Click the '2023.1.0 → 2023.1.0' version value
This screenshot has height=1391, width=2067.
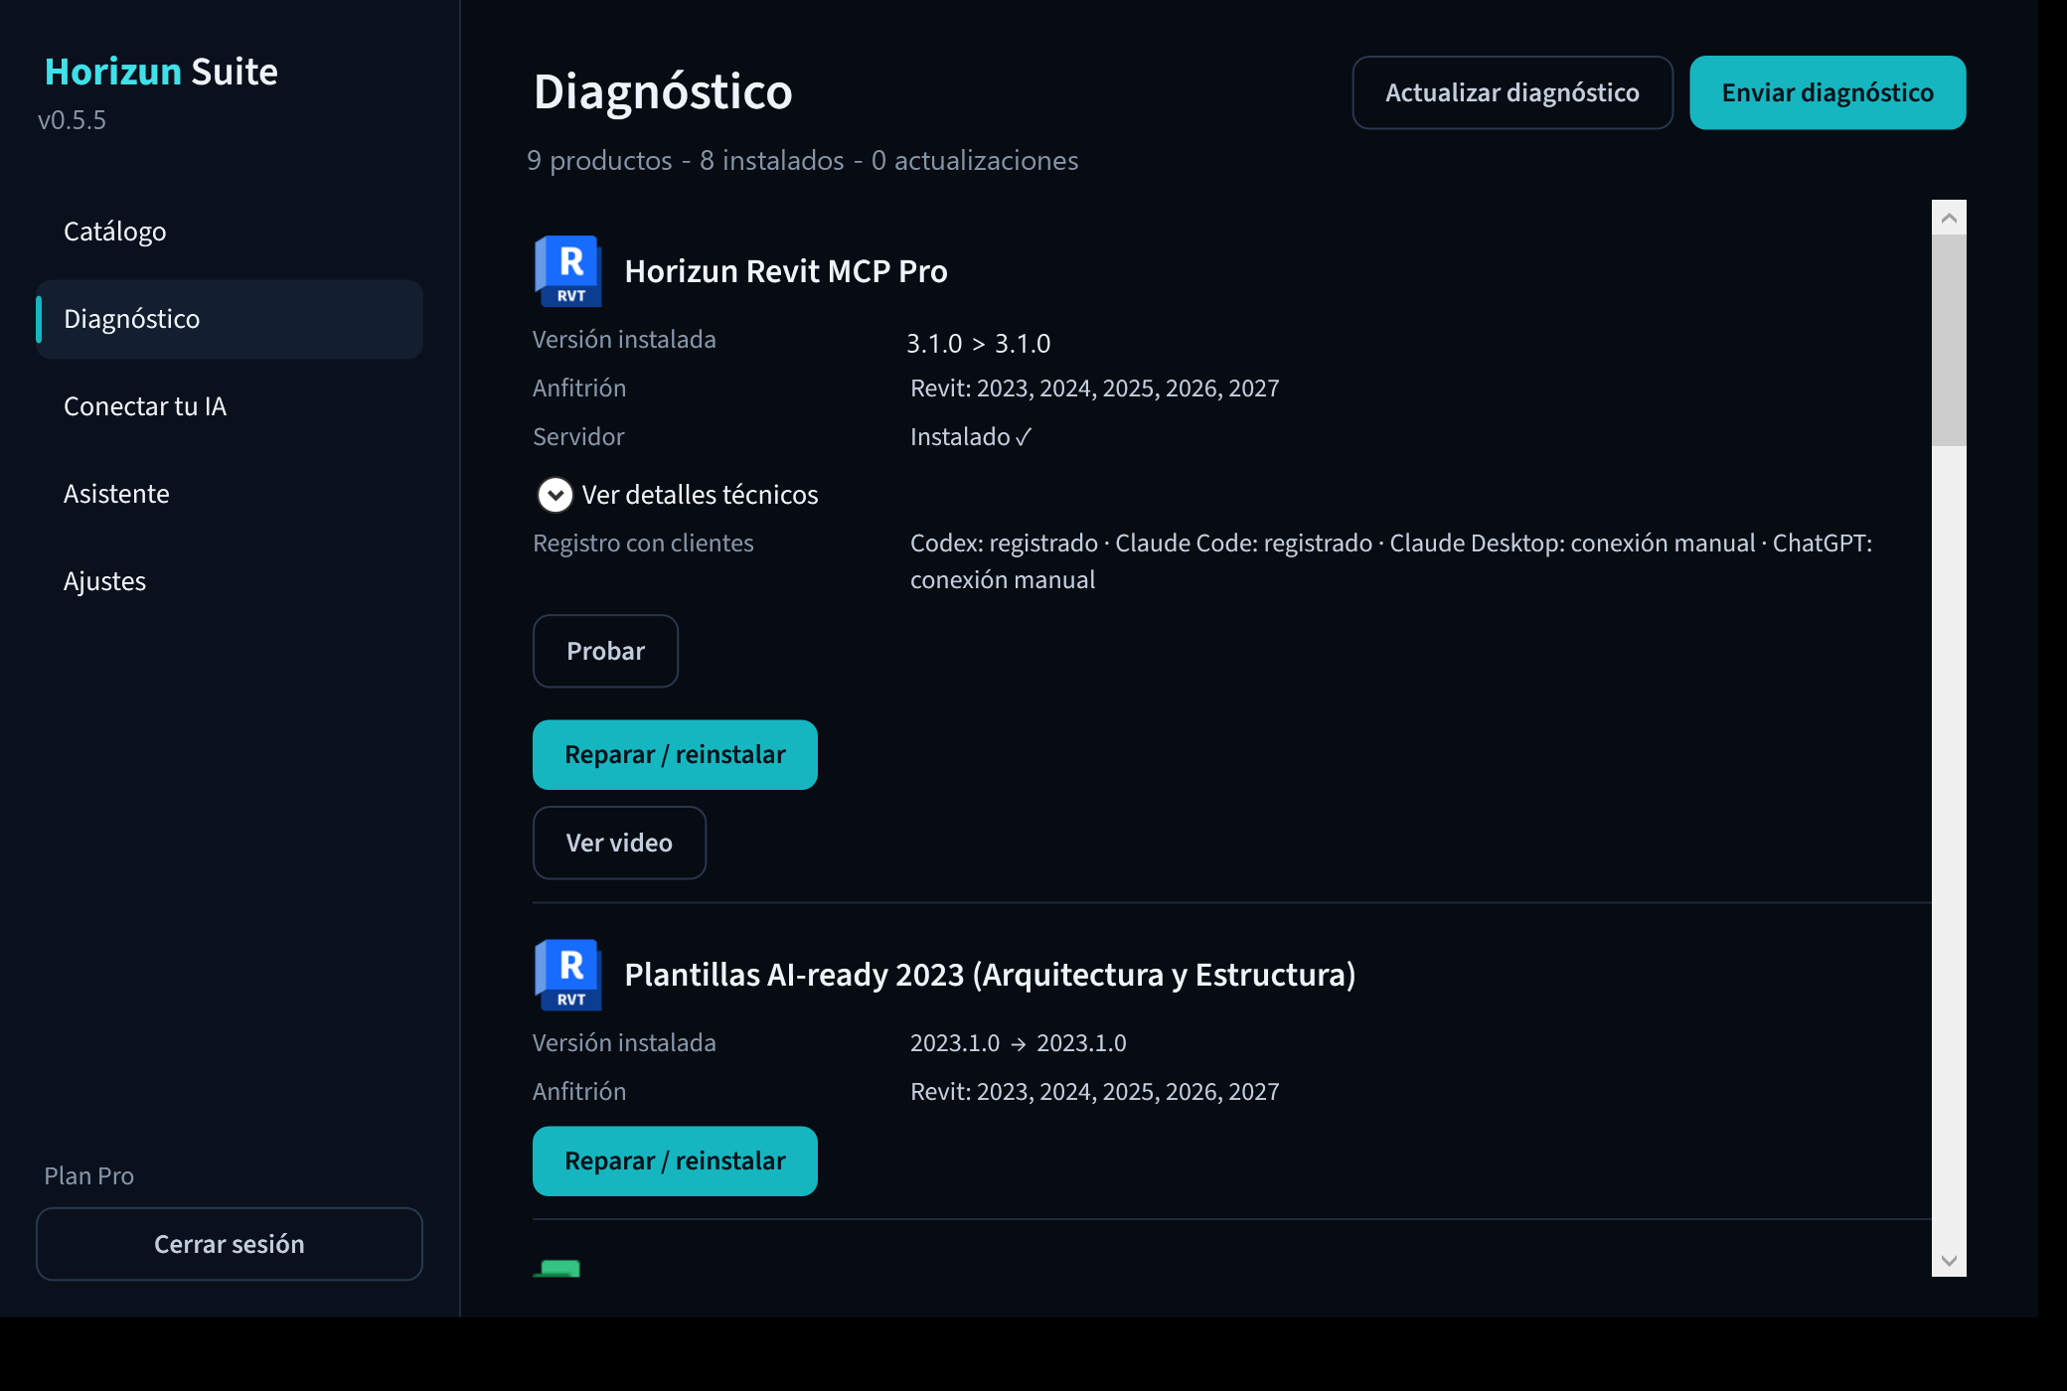pyautogui.click(x=1019, y=1043)
